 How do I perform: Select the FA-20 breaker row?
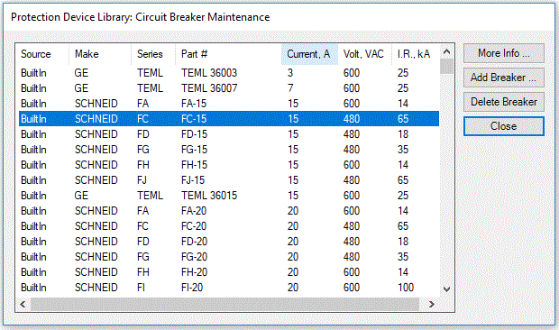tap(229, 211)
